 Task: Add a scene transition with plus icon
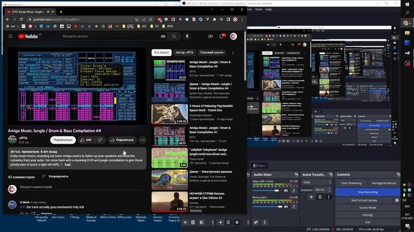[311, 197]
